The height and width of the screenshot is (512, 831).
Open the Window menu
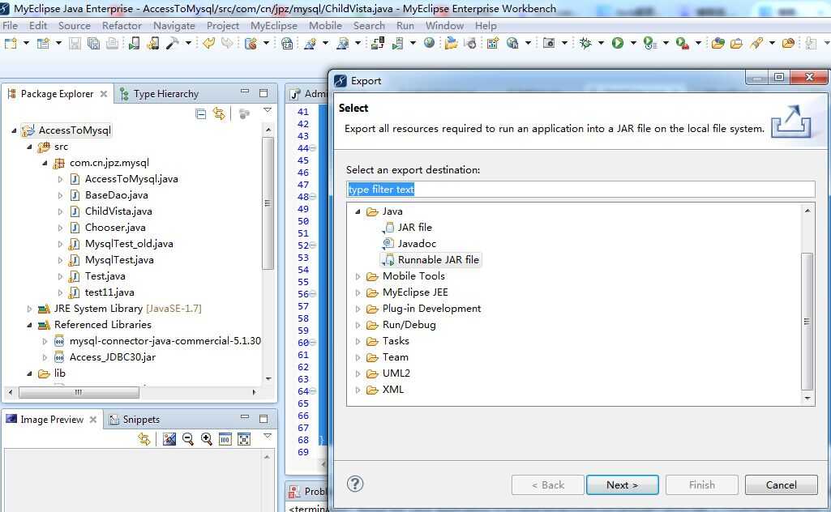[444, 25]
